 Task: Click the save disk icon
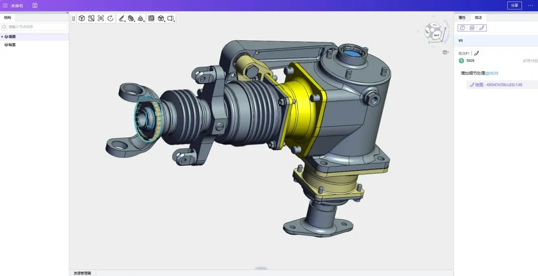(35, 5)
